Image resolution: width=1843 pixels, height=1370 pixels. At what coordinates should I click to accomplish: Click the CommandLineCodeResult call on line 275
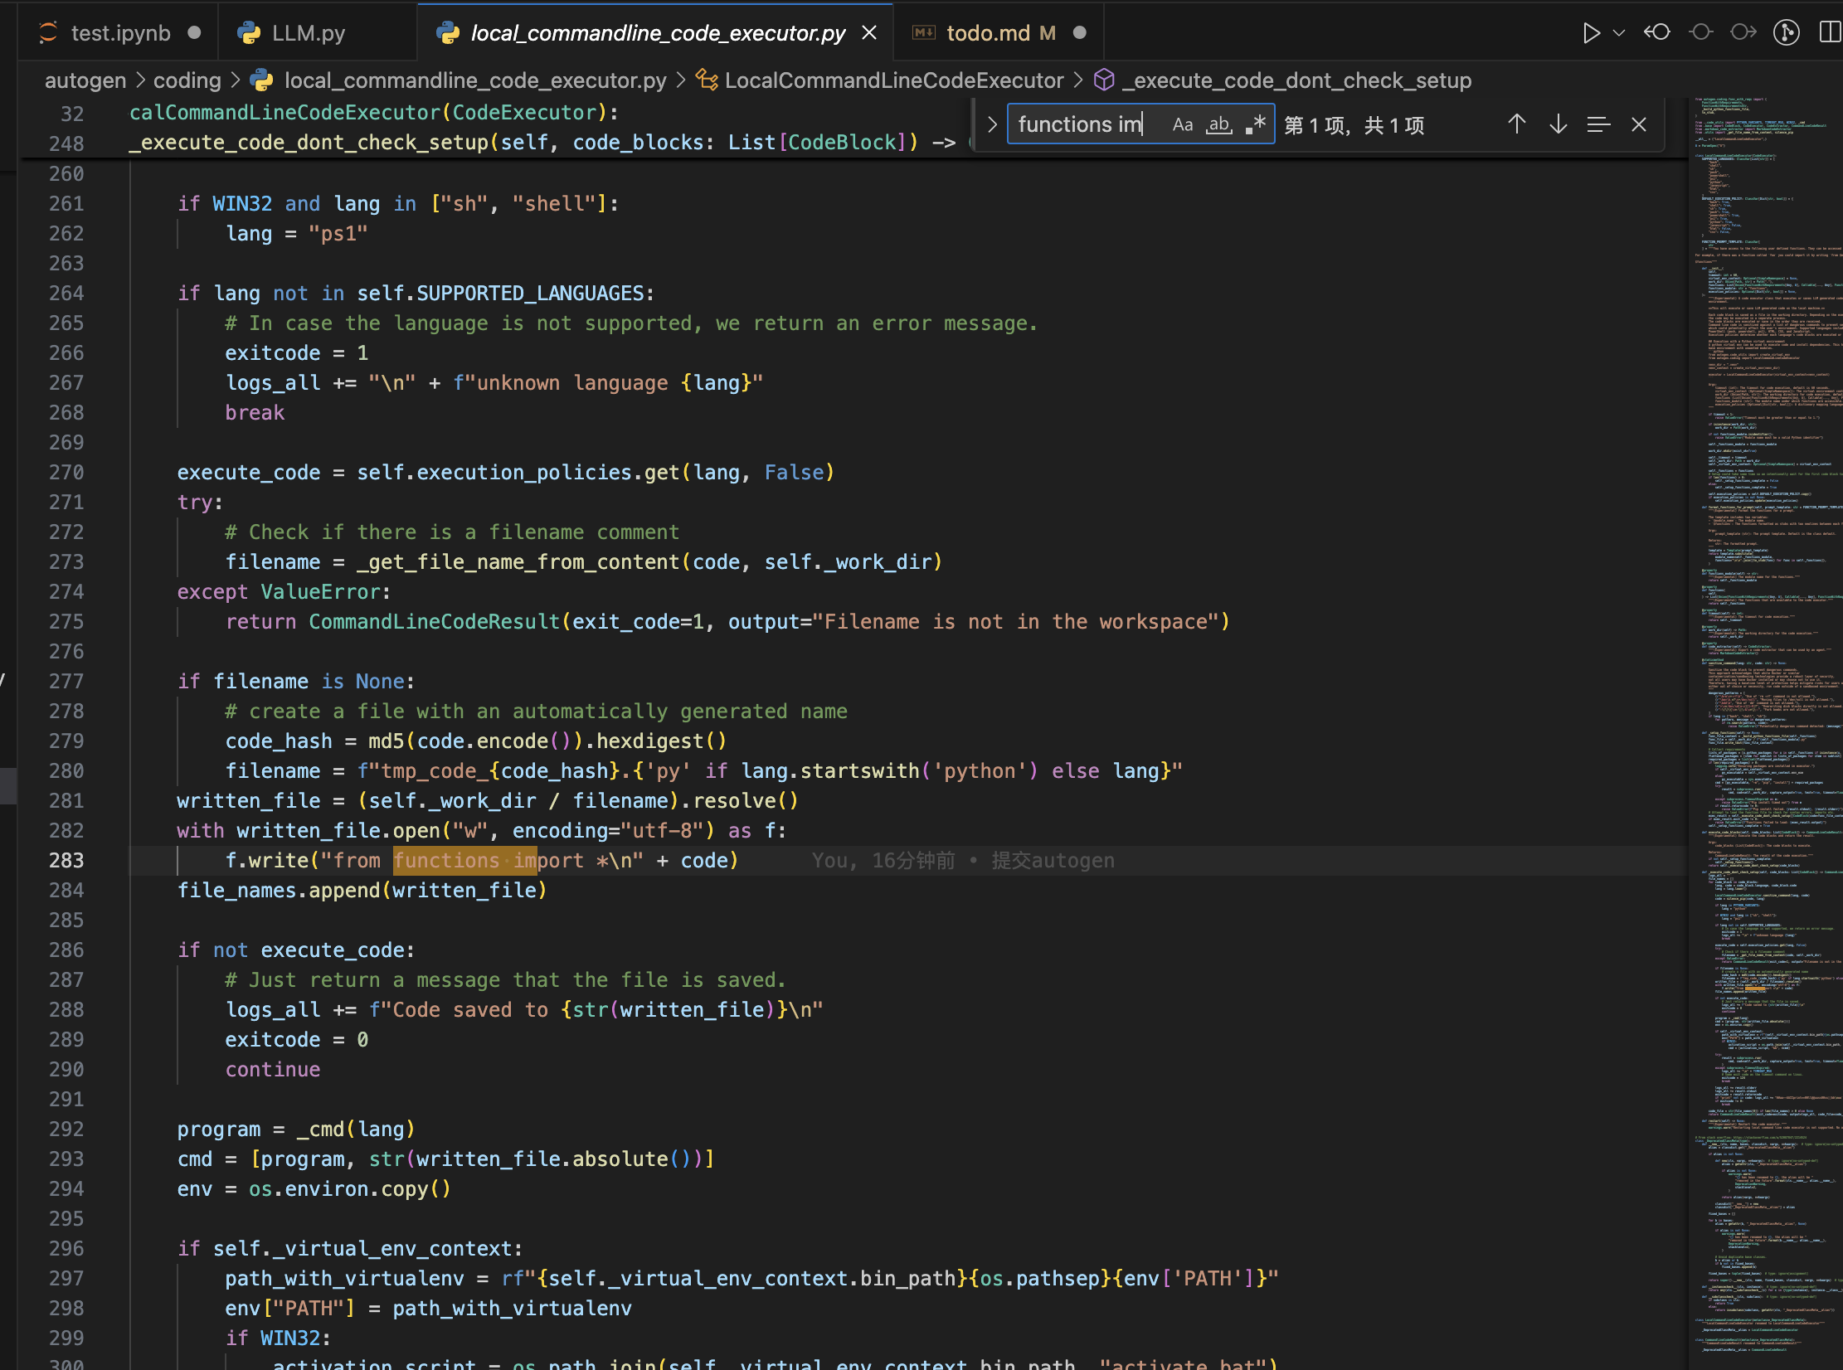point(435,622)
